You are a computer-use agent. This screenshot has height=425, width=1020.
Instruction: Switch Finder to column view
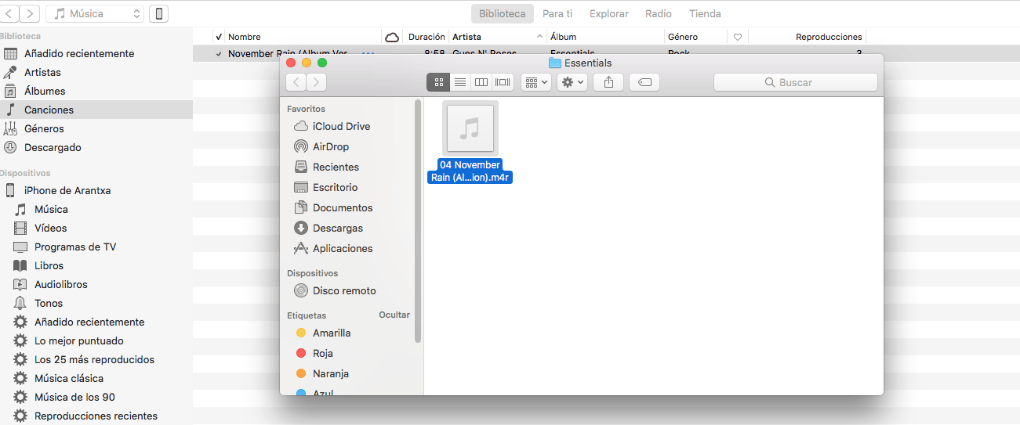click(481, 82)
